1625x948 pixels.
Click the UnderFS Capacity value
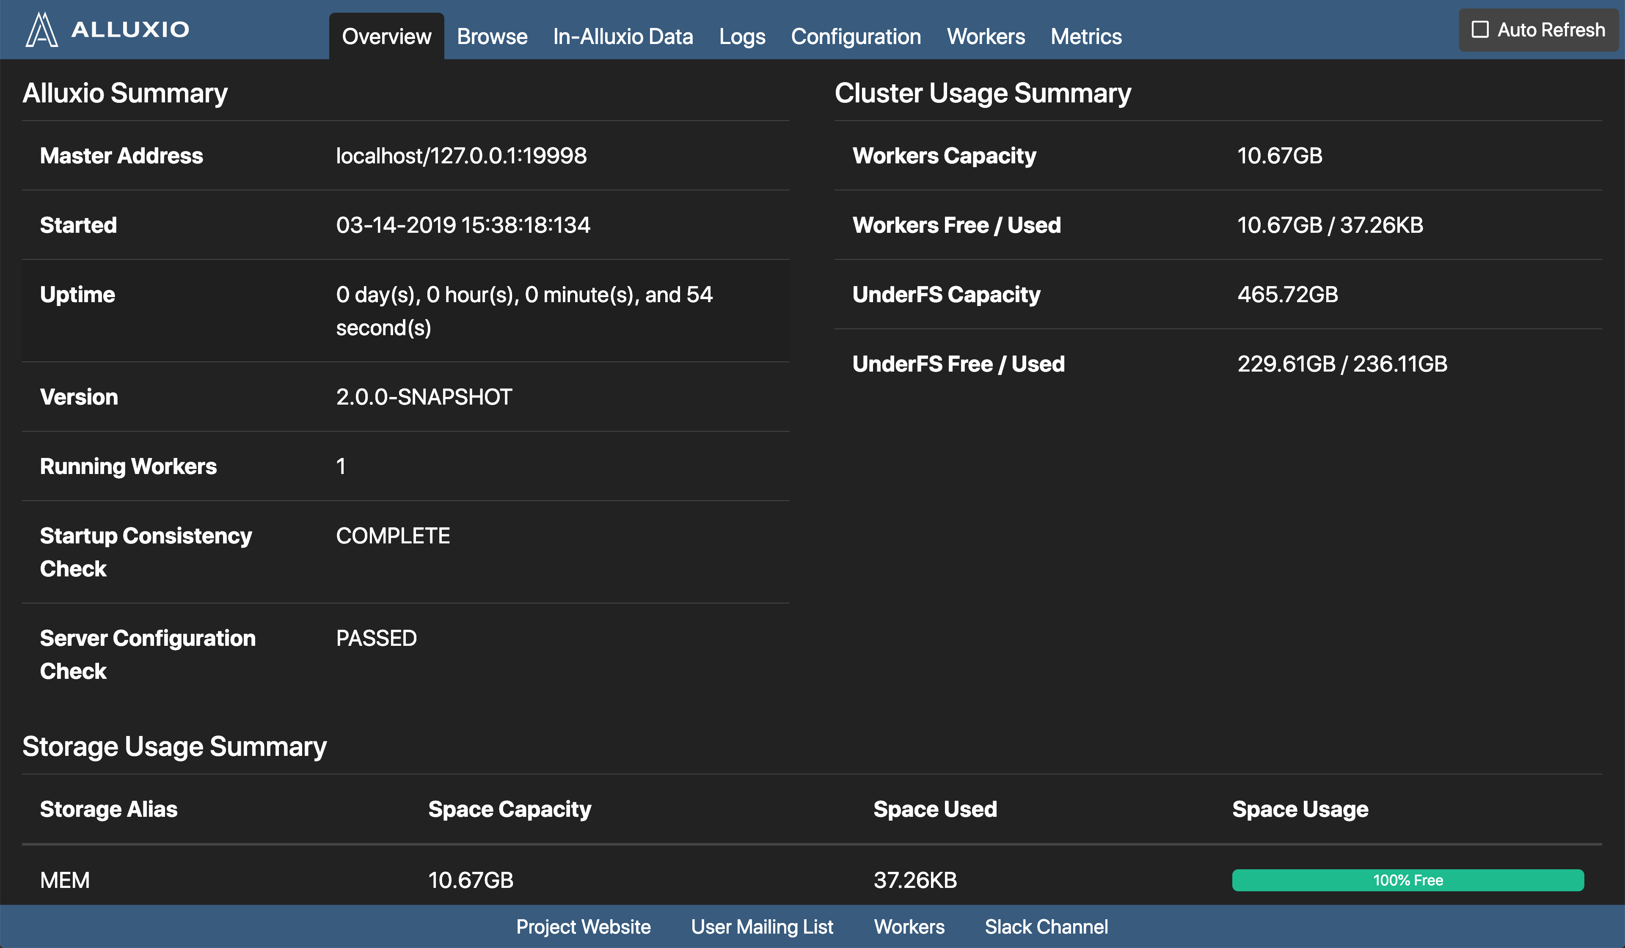(x=1287, y=294)
